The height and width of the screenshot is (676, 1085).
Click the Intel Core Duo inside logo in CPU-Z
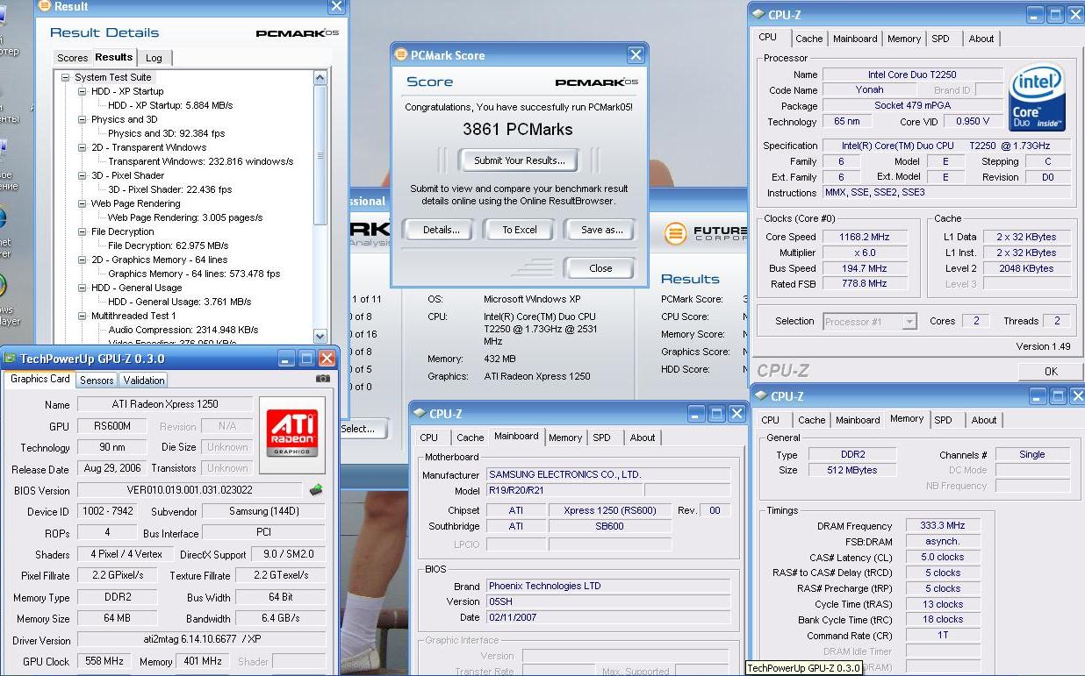click(1037, 97)
